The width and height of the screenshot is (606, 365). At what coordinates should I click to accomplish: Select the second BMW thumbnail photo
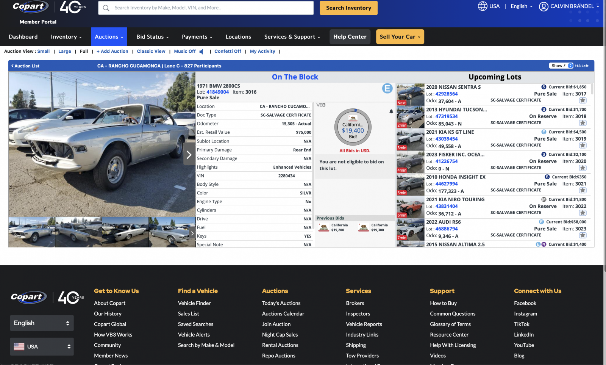point(78,232)
